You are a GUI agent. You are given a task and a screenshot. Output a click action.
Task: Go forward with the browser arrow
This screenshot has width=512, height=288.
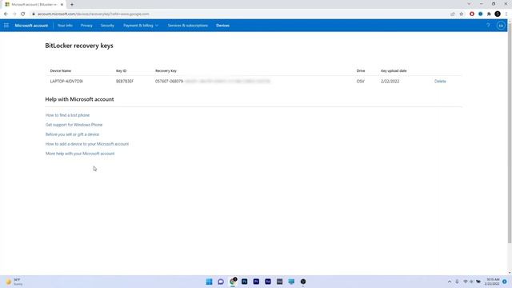pyautogui.click(x=14, y=14)
